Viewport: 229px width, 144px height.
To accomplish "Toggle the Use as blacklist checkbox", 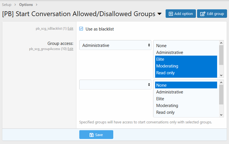I will (81, 29).
